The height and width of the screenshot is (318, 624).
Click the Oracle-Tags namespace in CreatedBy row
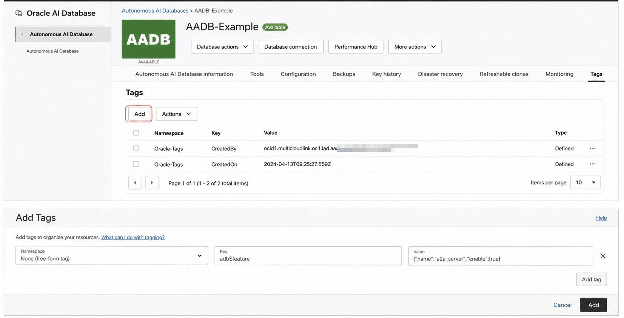[168, 149]
